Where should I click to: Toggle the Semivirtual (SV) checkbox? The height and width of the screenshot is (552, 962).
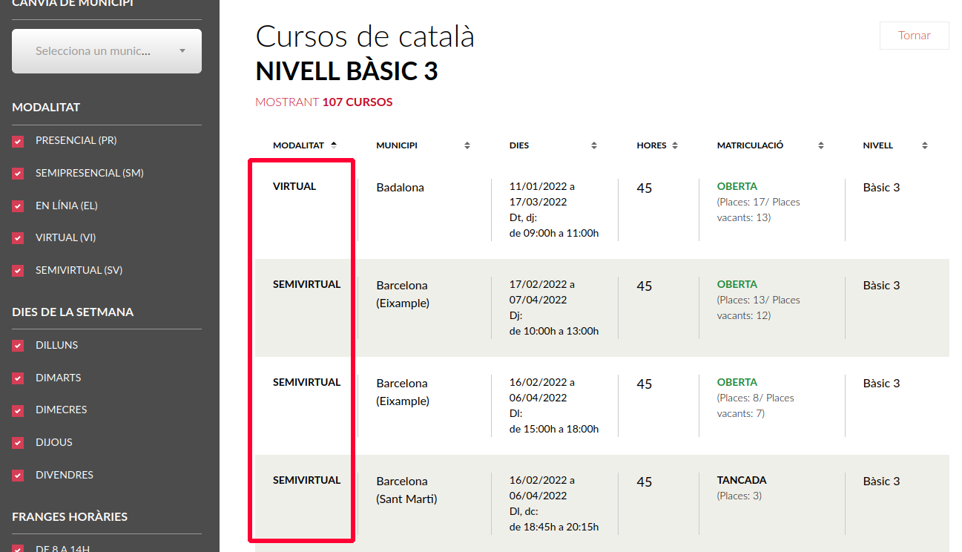tap(19, 271)
